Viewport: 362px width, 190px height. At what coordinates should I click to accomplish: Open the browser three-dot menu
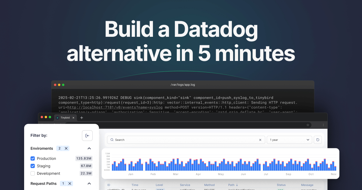323,125
